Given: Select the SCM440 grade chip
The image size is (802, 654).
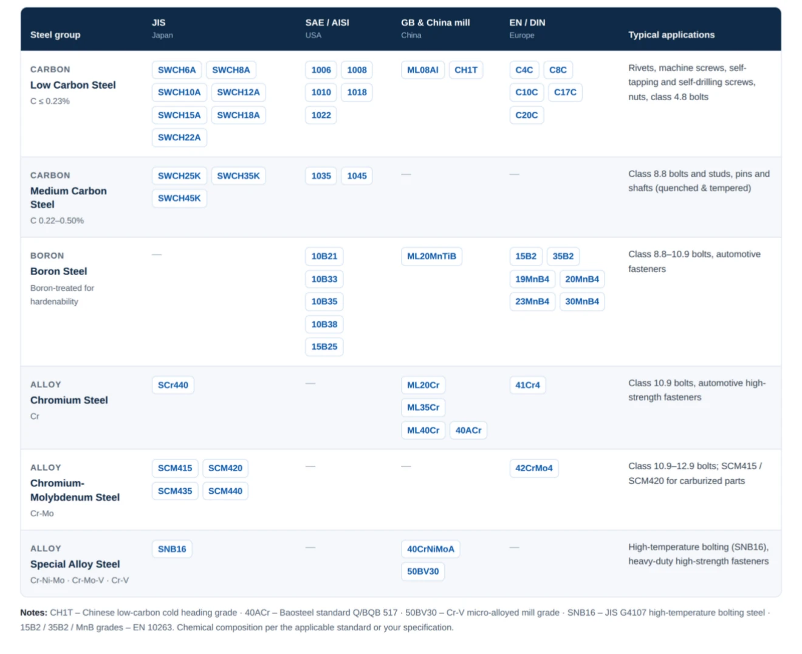Looking at the screenshot, I should (x=225, y=491).
